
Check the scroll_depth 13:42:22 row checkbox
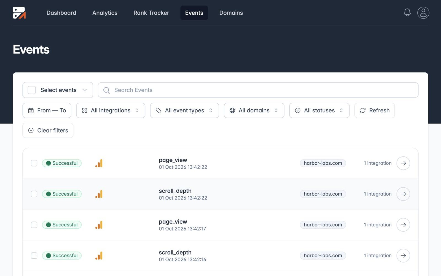[34, 194]
